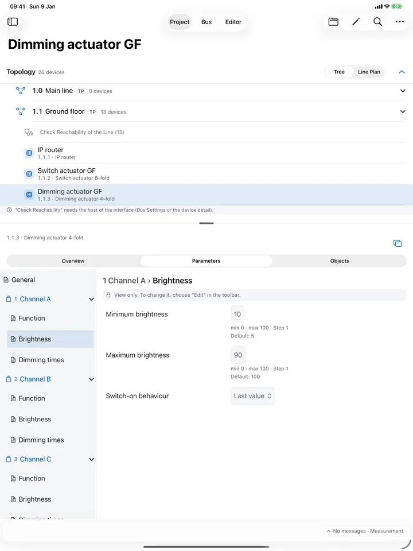Select the Tree view segment

(x=339, y=72)
